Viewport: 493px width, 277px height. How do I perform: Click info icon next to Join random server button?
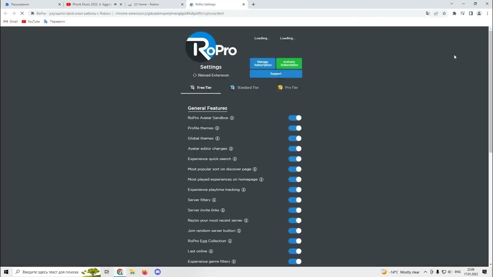[239, 231]
